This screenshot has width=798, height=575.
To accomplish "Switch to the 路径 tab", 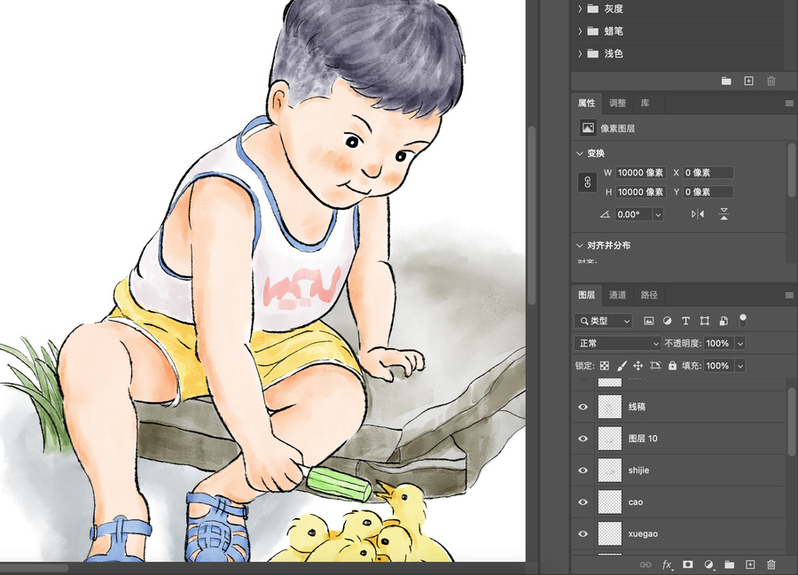I will pyautogui.click(x=649, y=295).
